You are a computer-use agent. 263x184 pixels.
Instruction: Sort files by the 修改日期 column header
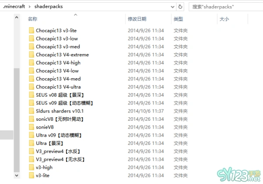137,19
